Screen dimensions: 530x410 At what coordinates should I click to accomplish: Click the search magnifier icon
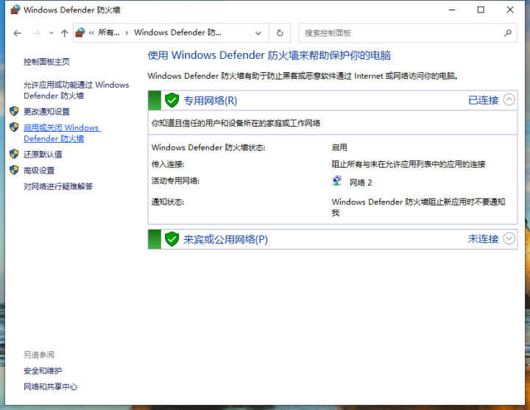508,33
